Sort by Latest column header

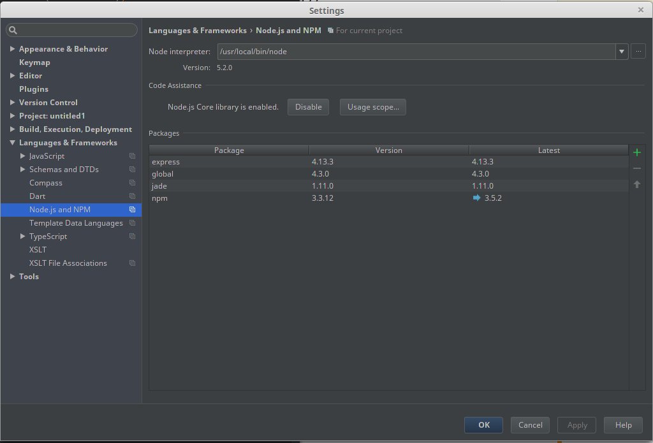[x=549, y=150]
